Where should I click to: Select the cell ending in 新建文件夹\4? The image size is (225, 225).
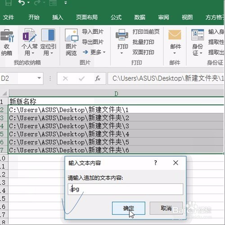pos(116,134)
